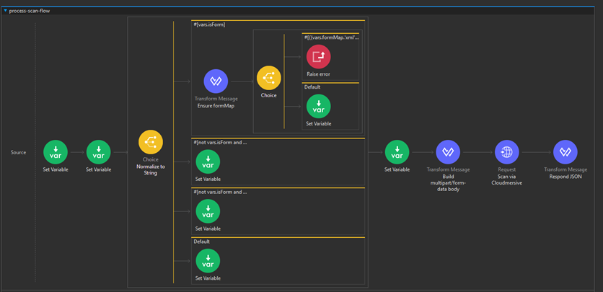Screen dimensions: 603x292
Task: Click the Respond JSON Transform Message icon
Action: (x=565, y=152)
